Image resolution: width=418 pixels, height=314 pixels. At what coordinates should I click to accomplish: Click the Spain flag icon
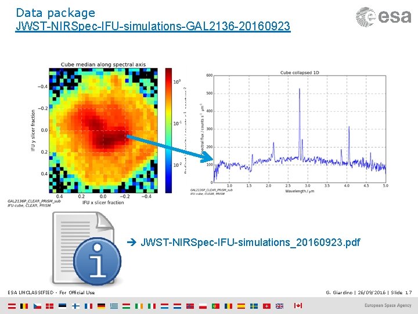242,306
